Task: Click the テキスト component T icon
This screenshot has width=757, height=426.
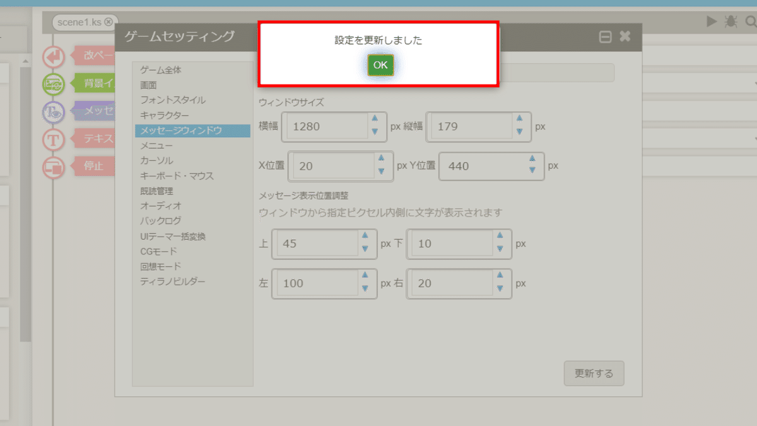Action: (x=54, y=139)
